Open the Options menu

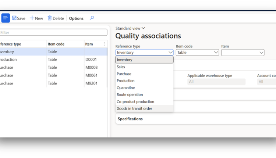click(76, 18)
